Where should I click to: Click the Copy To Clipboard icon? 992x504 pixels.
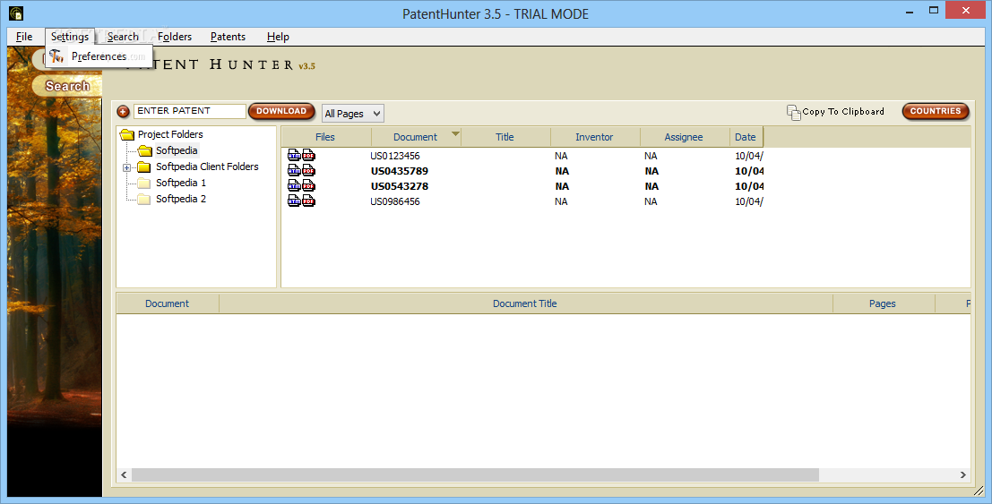pyautogui.click(x=793, y=112)
